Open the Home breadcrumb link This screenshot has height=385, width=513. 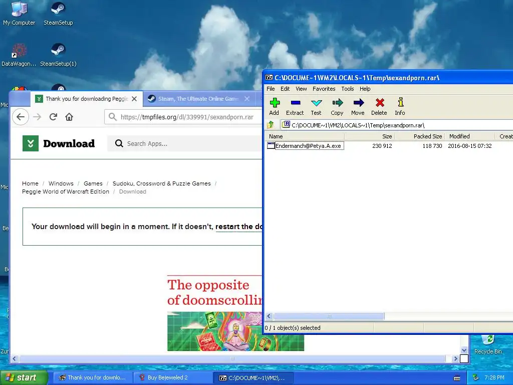[30, 183]
